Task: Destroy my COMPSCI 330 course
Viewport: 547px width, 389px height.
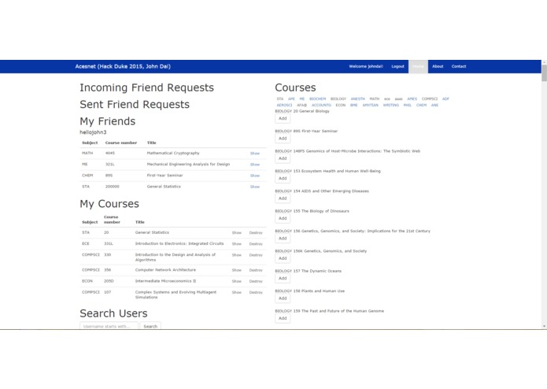Action: tap(256, 255)
